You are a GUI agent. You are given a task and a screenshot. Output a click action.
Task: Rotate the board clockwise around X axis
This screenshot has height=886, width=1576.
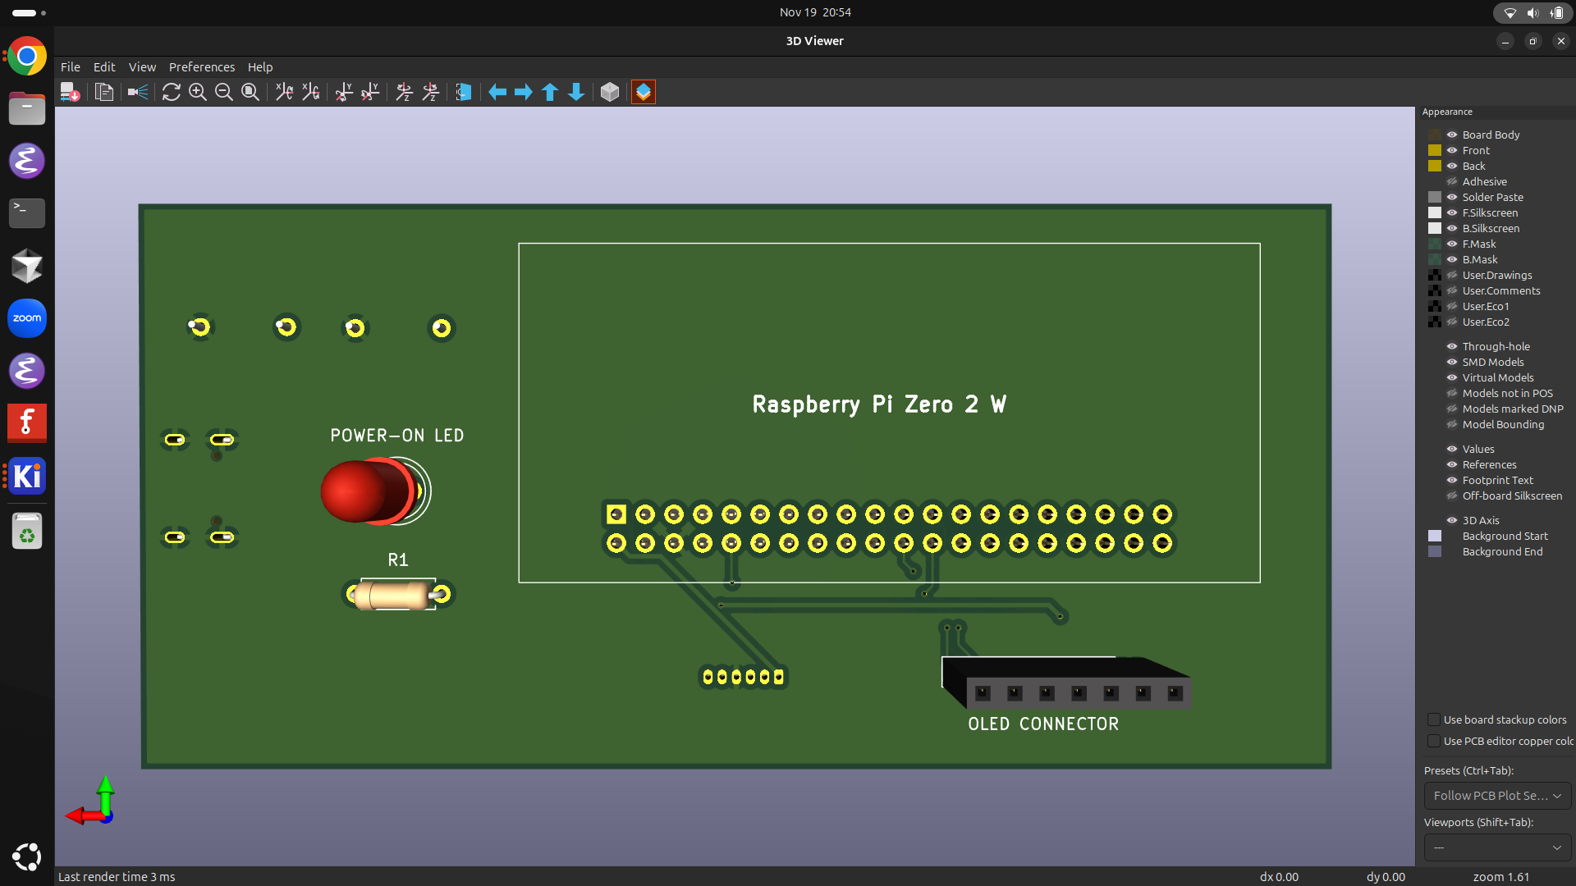click(x=283, y=92)
